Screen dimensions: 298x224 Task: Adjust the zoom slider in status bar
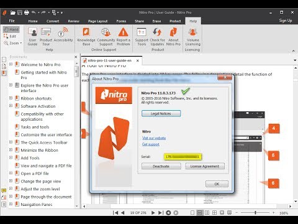(255, 213)
